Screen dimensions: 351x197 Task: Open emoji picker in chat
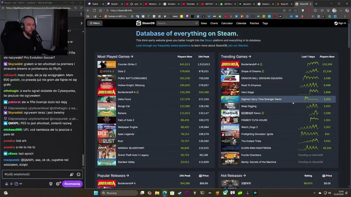[x=78, y=174]
